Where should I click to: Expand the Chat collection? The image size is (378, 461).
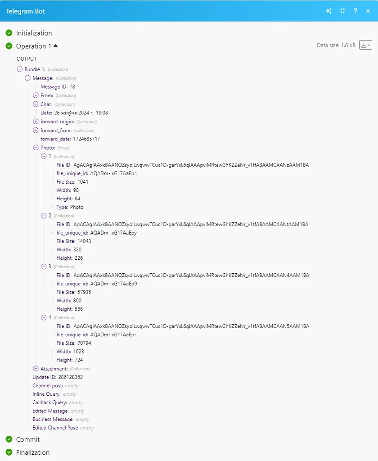click(35, 104)
